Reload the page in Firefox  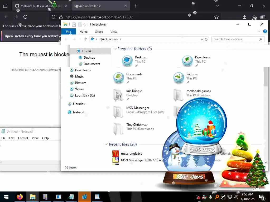coord(25,17)
